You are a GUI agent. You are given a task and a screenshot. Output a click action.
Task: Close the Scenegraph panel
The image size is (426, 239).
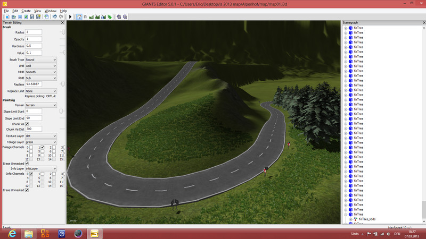point(424,22)
